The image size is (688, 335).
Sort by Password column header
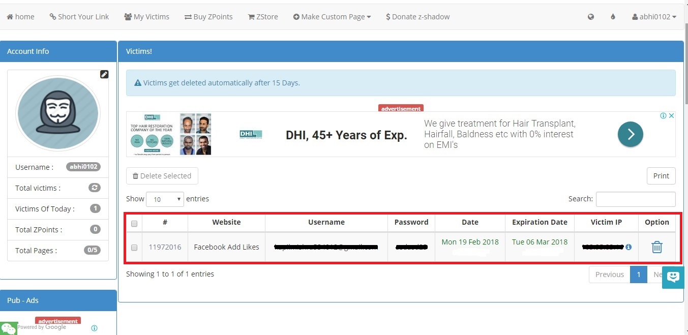(x=411, y=222)
